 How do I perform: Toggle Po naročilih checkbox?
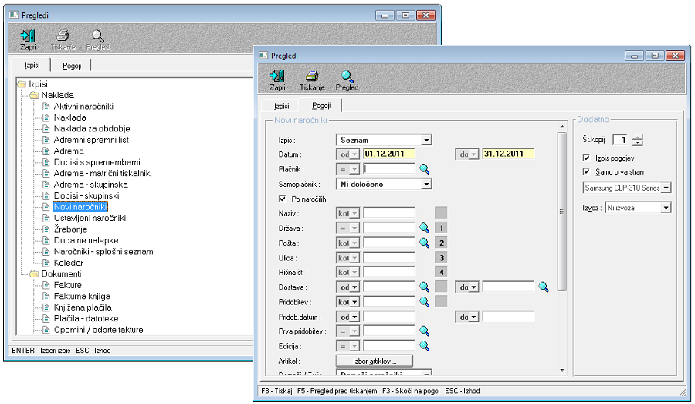[283, 199]
